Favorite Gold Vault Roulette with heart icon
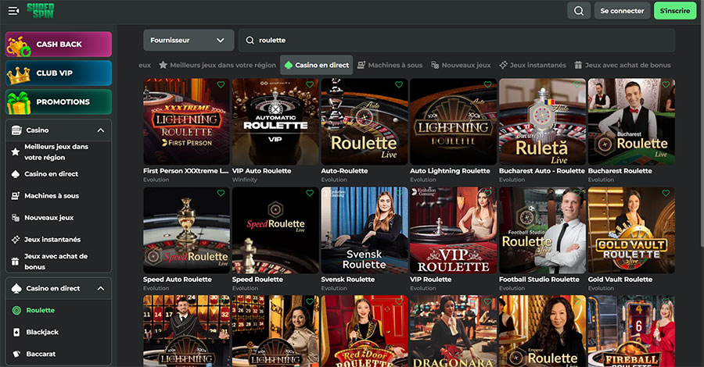The image size is (704, 367). tap(666, 193)
